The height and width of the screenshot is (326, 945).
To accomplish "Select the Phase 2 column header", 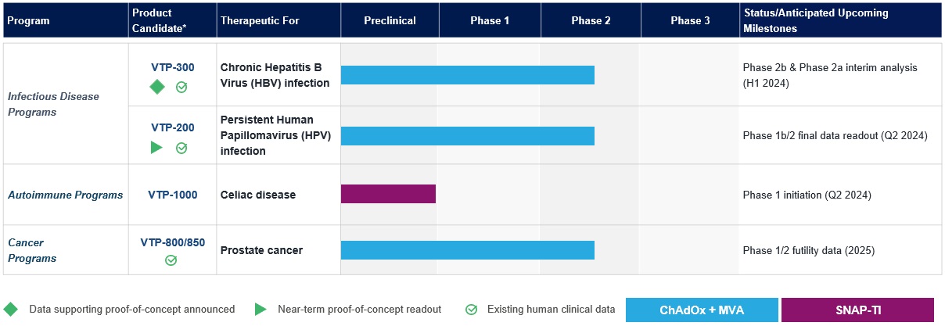I will point(591,21).
